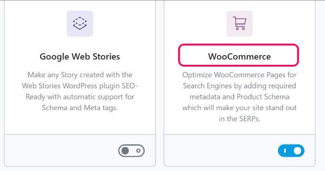Click the pink tile behind cart icon

point(240,24)
